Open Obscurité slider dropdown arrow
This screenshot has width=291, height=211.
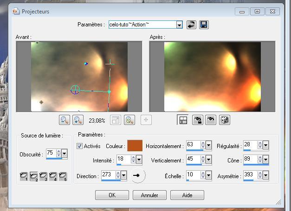click(64, 154)
